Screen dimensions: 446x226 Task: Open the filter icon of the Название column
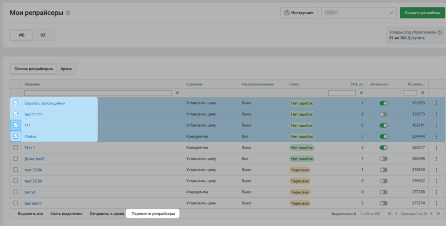[x=177, y=93]
